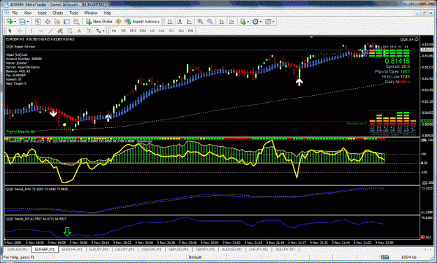Expand the Periods clock dropdown

click(x=261, y=22)
